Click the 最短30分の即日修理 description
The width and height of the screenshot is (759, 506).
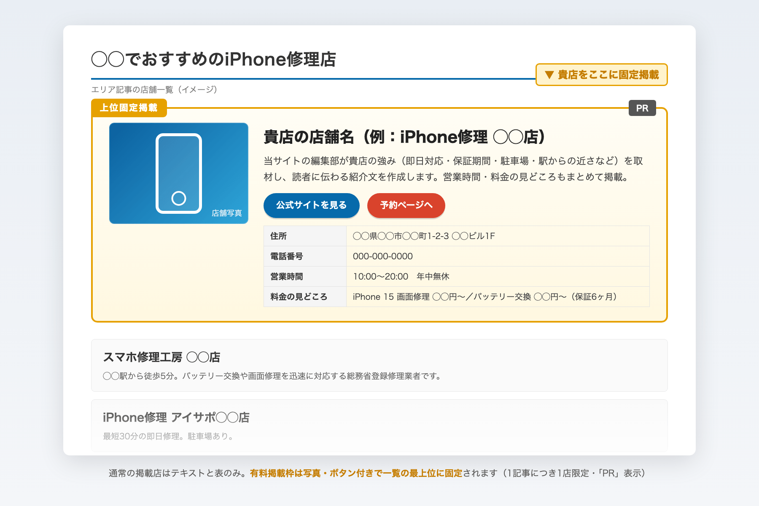point(169,436)
